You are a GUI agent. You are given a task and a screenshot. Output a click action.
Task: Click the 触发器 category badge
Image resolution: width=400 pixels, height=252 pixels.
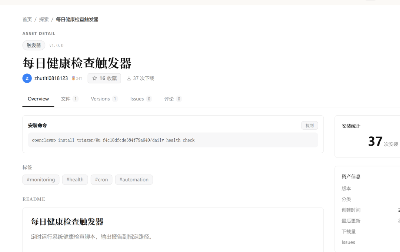click(x=34, y=45)
